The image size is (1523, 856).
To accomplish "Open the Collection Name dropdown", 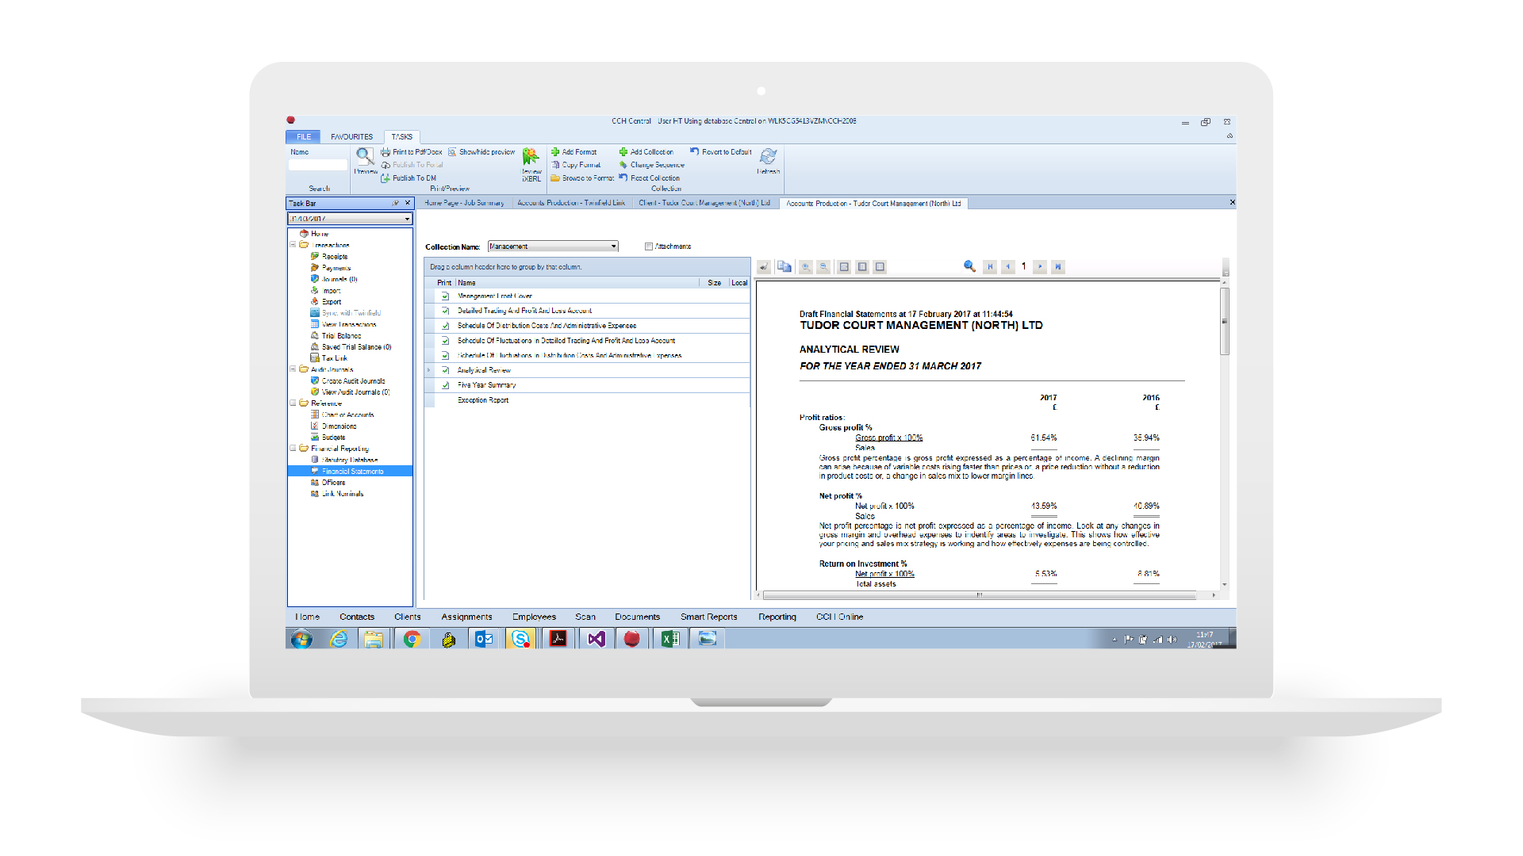I will tap(613, 246).
